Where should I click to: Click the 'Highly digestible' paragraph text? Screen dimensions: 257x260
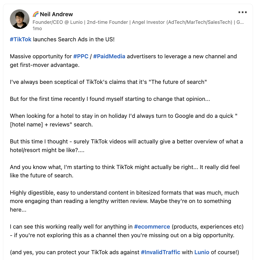124,201
